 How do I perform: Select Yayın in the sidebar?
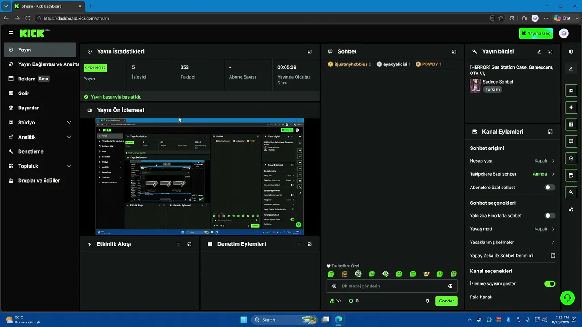[x=40, y=50]
